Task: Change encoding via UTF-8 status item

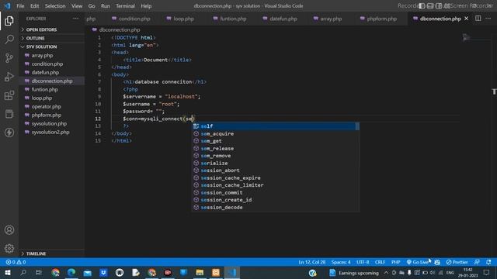Action: tap(363, 262)
